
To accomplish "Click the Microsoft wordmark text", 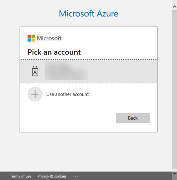I will [x=49, y=38].
